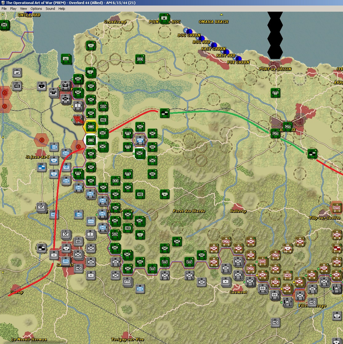343x344 pixels.
Task: Click the Tilly-sur-Seulles town label
Action: (x=324, y=218)
